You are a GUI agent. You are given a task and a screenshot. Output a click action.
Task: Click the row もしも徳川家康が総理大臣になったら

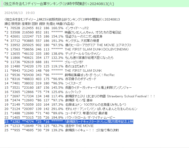(59, 58)
